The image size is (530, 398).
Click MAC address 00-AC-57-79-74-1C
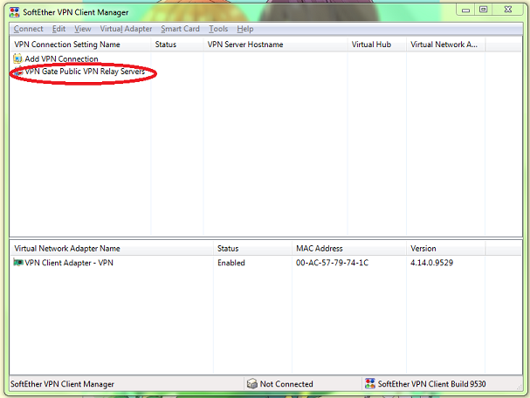pos(333,263)
